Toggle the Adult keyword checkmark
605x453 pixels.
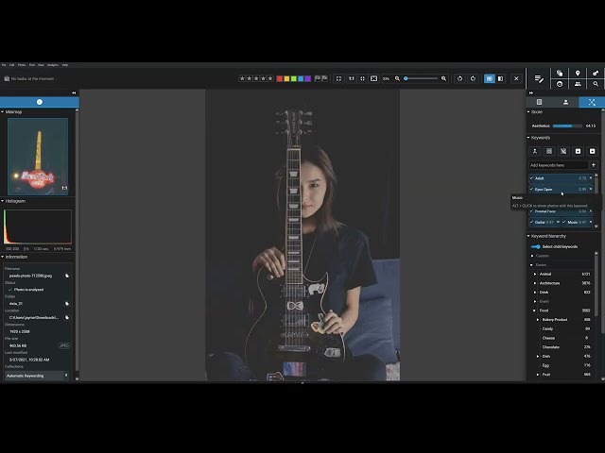click(531, 178)
